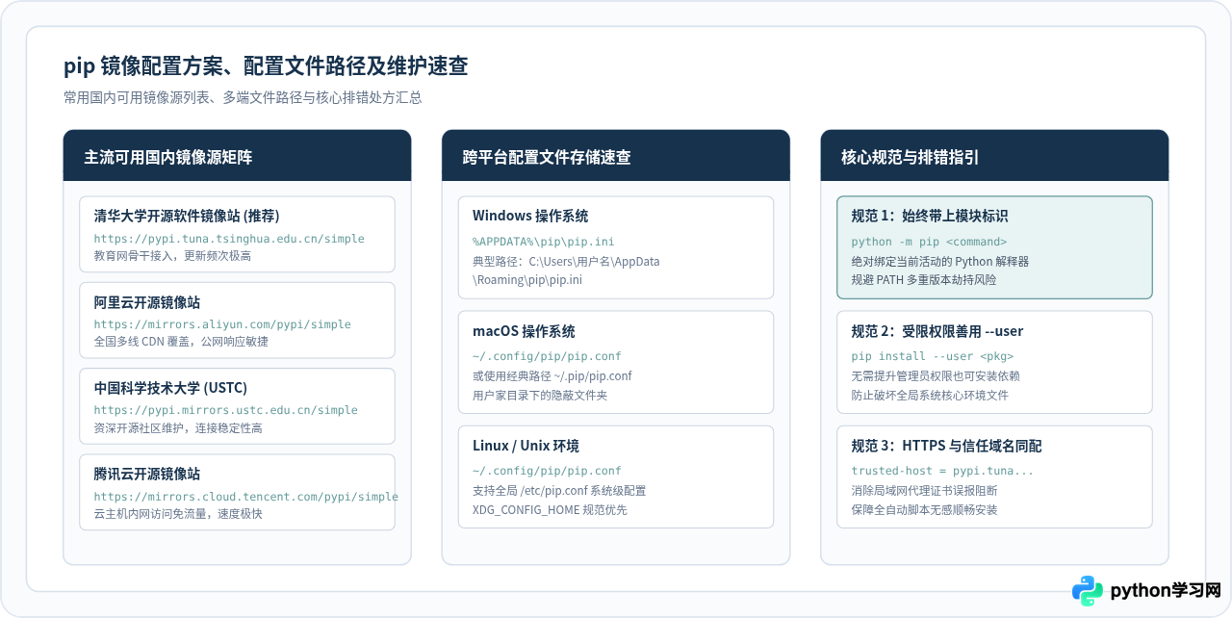Click the text "全国多线 CDN 覆盖，公网响应敏捷"
The image size is (1232, 618).
pyautogui.click(x=181, y=342)
